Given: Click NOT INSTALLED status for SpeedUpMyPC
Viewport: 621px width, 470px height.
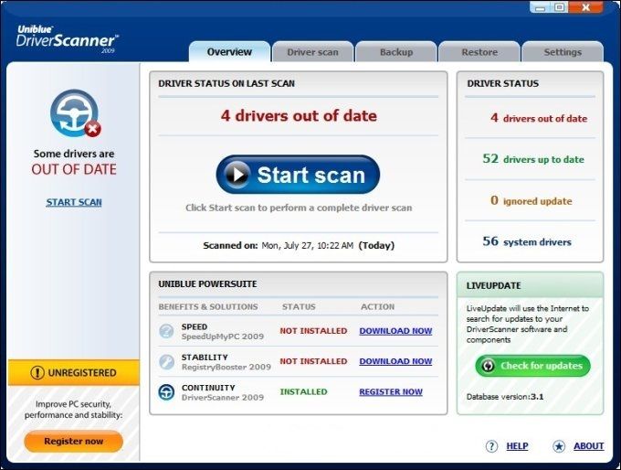Looking at the screenshot, I should [x=313, y=331].
